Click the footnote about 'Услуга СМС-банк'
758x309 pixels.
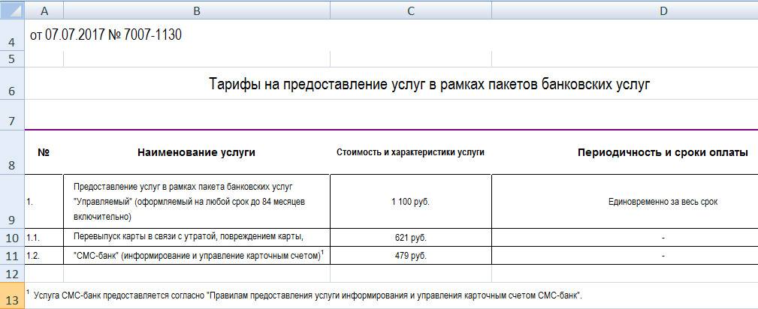pos(308,295)
